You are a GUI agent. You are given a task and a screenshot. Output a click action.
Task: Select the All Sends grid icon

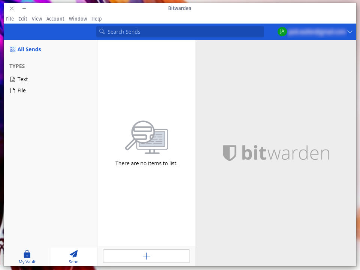pos(12,49)
